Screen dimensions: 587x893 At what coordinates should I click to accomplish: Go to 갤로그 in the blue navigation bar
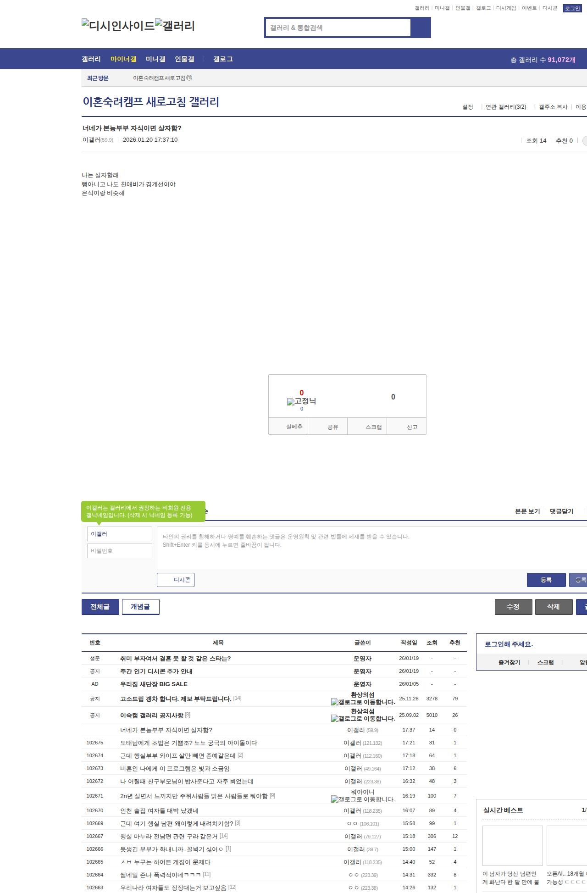pyautogui.click(x=223, y=59)
